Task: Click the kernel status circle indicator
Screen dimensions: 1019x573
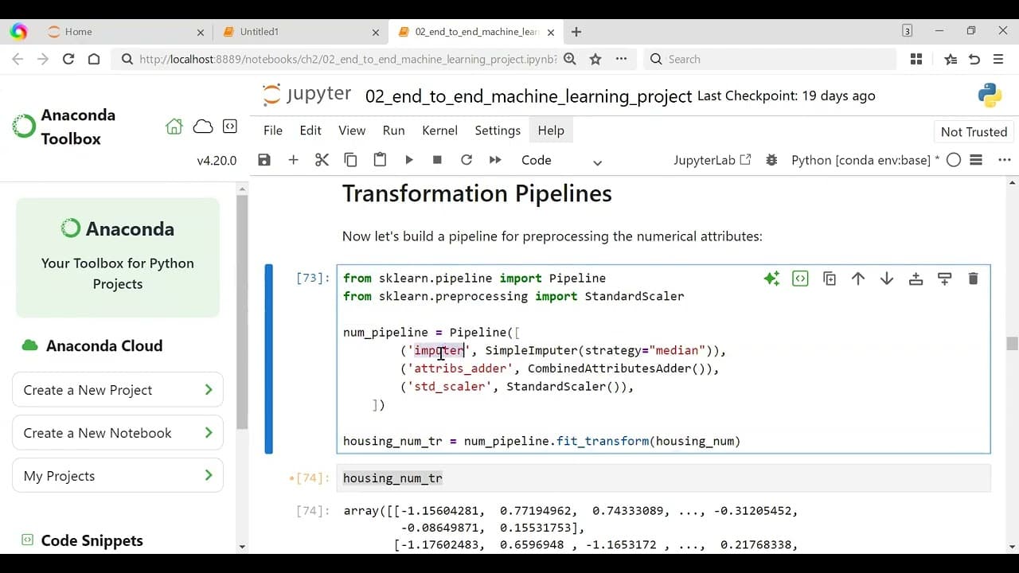Action: tap(954, 160)
